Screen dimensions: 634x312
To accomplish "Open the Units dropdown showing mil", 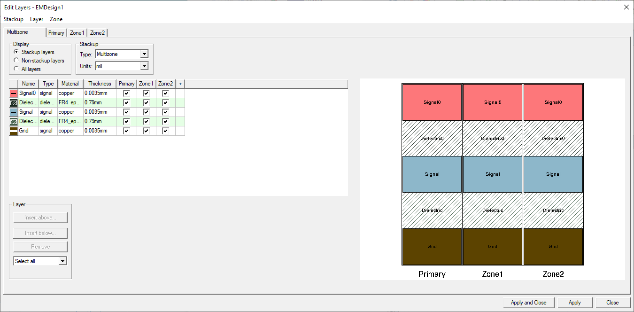I will [144, 66].
